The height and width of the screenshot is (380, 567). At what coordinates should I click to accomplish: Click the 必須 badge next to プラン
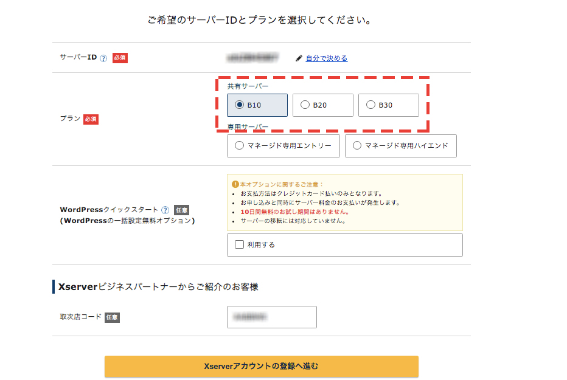[91, 119]
